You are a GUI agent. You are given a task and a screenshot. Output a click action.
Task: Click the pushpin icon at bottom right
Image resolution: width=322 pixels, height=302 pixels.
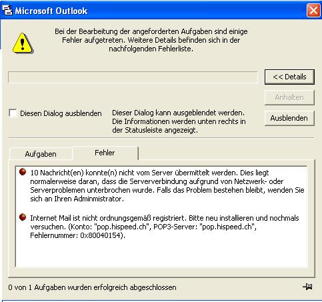coord(308,287)
